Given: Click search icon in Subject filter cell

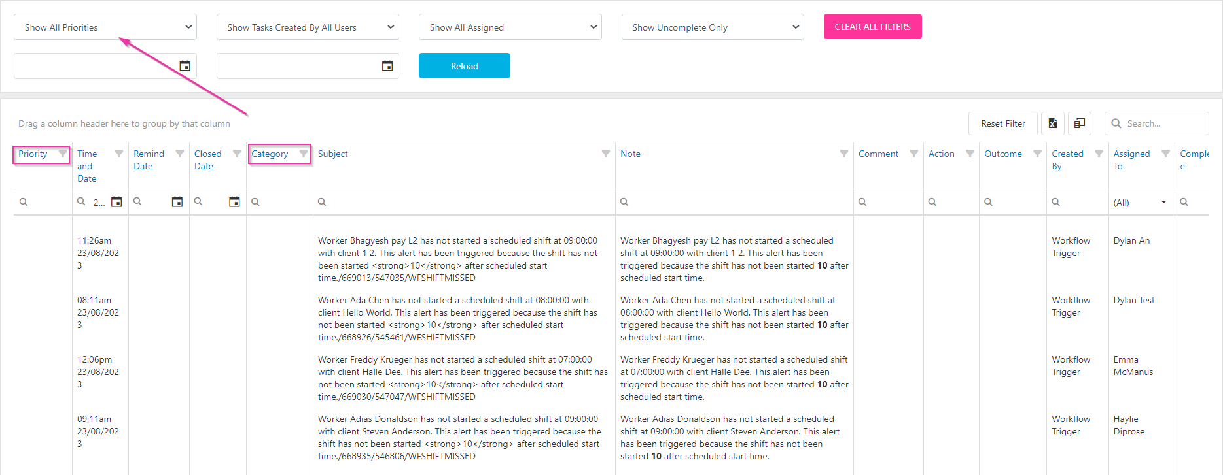Looking at the screenshot, I should 322,202.
